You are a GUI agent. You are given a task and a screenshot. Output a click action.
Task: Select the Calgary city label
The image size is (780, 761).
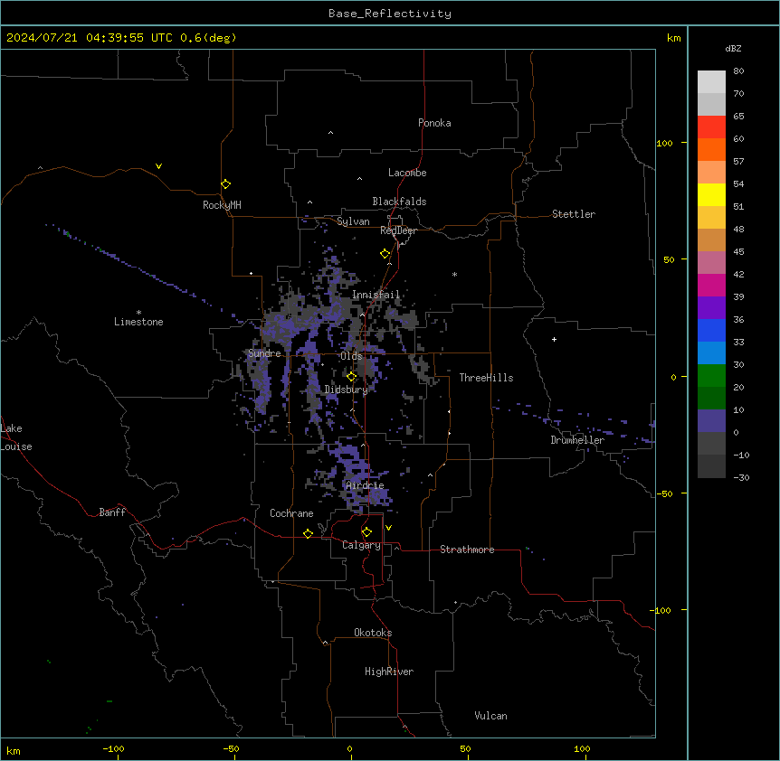pos(361,545)
